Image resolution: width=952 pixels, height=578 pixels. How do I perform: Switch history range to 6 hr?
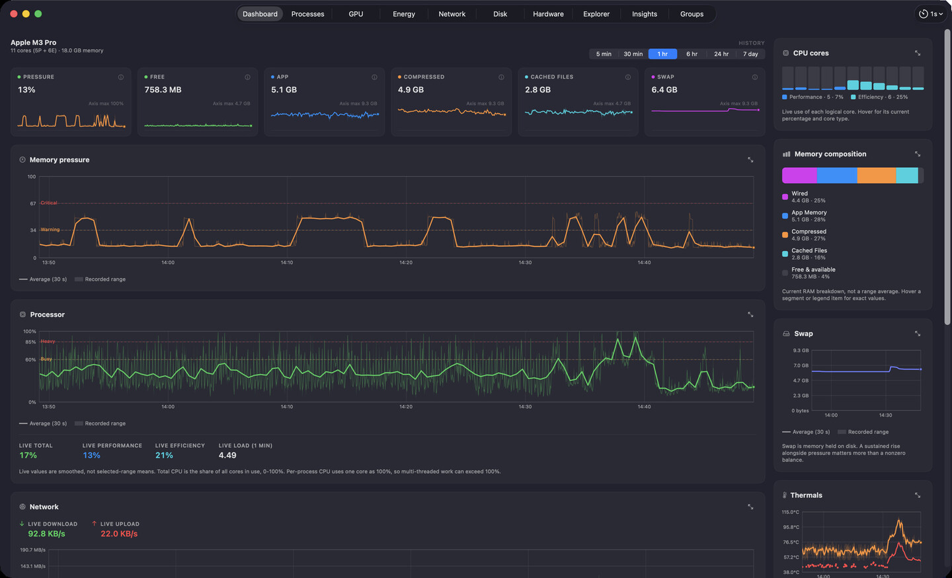click(x=692, y=54)
